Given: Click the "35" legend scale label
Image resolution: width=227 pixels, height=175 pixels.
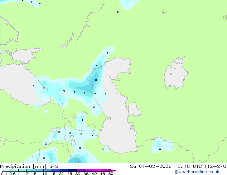Looking at the screenshot, I should (86, 174).
